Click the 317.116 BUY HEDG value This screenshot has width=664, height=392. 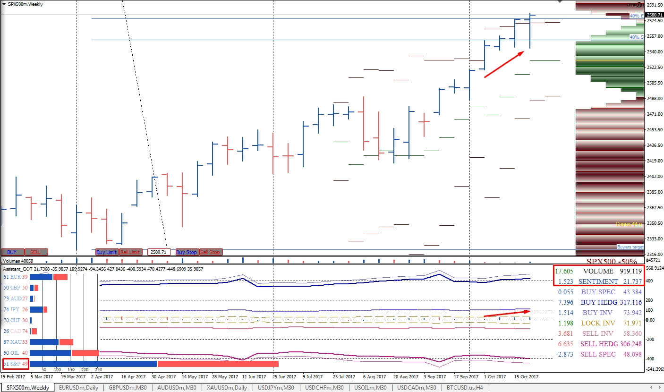pyautogui.click(x=630, y=302)
